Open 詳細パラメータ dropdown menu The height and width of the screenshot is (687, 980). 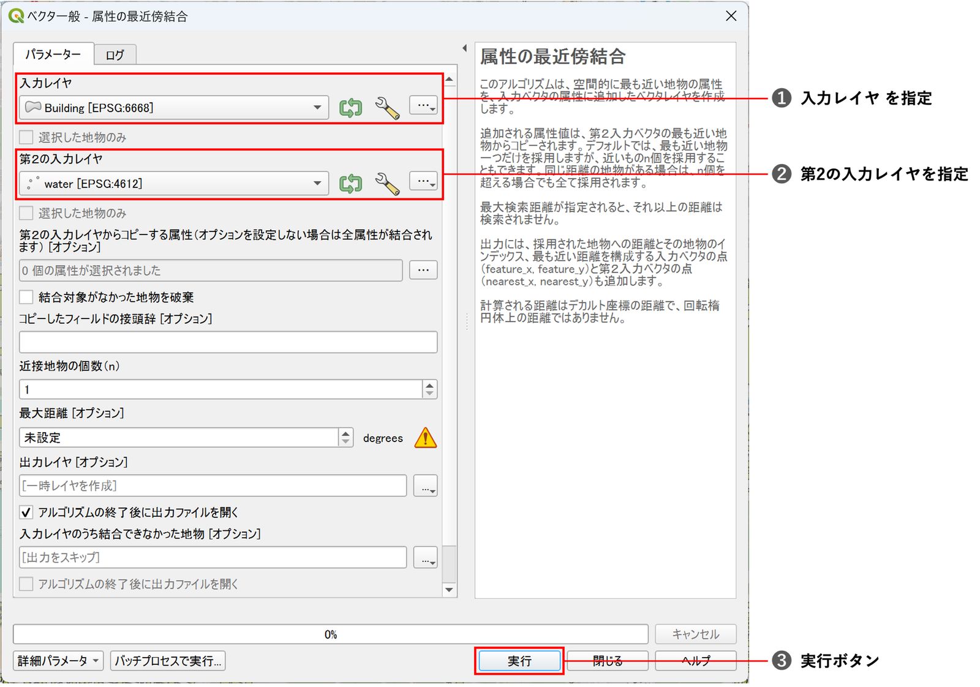[58, 661]
